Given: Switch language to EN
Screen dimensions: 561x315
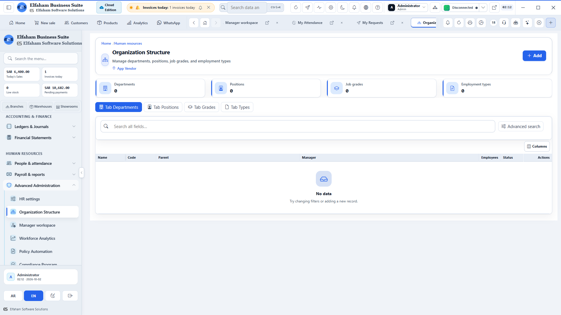Looking at the screenshot, I should [34, 296].
